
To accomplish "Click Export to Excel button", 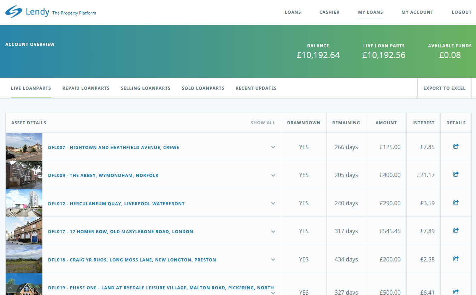I will (445, 88).
